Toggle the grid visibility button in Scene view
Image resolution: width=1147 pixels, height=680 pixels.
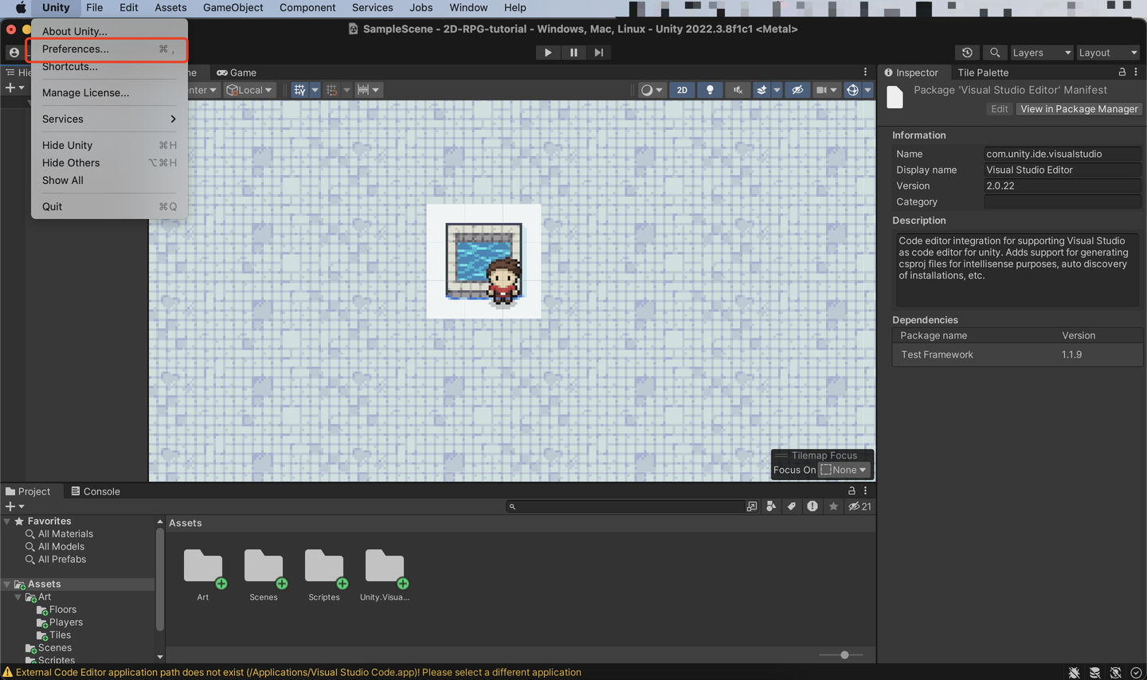point(299,89)
